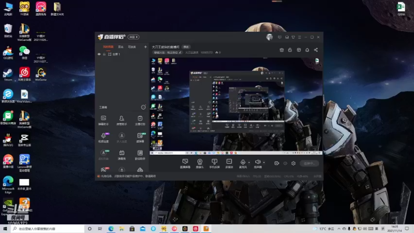This screenshot has height=233, width=414.
Task: Toggle the preview eye icon near settings gear
Action: pos(285,163)
